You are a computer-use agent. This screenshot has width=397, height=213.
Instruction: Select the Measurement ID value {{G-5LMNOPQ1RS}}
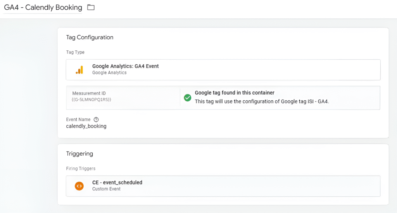(91, 100)
